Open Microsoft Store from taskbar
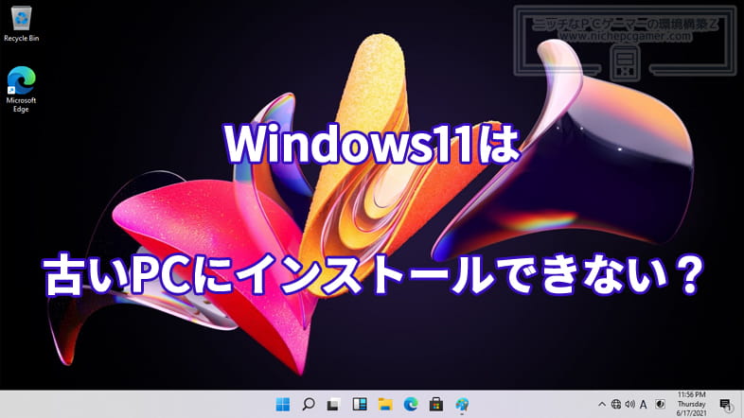This screenshot has width=744, height=418. 436,404
